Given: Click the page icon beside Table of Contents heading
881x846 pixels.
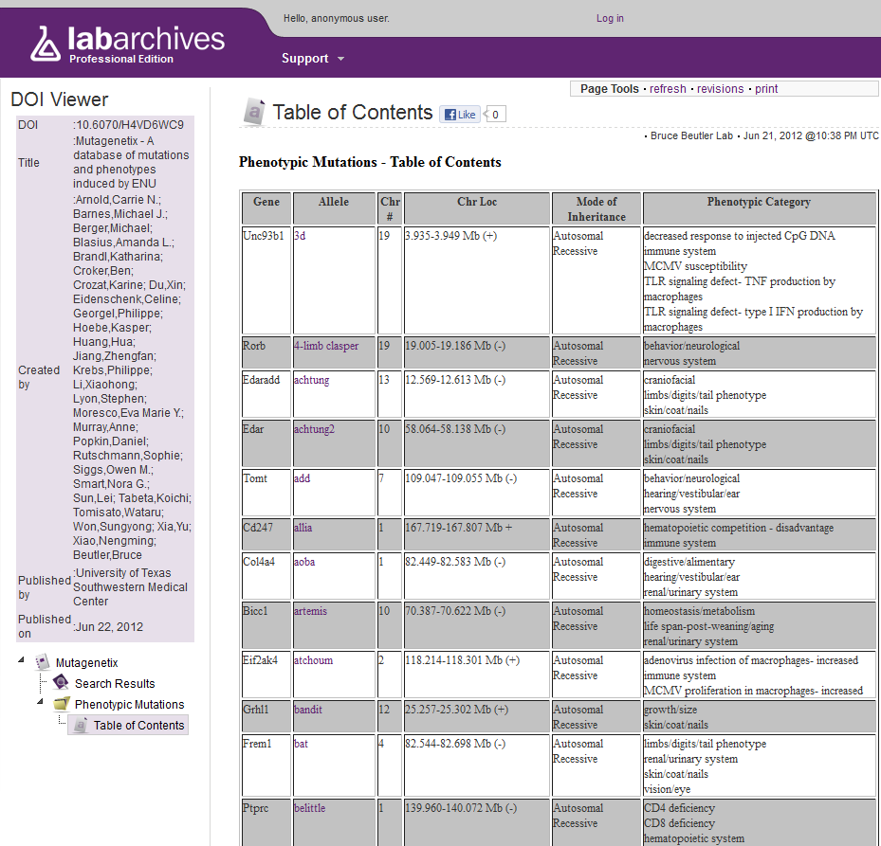Looking at the screenshot, I should [x=253, y=112].
